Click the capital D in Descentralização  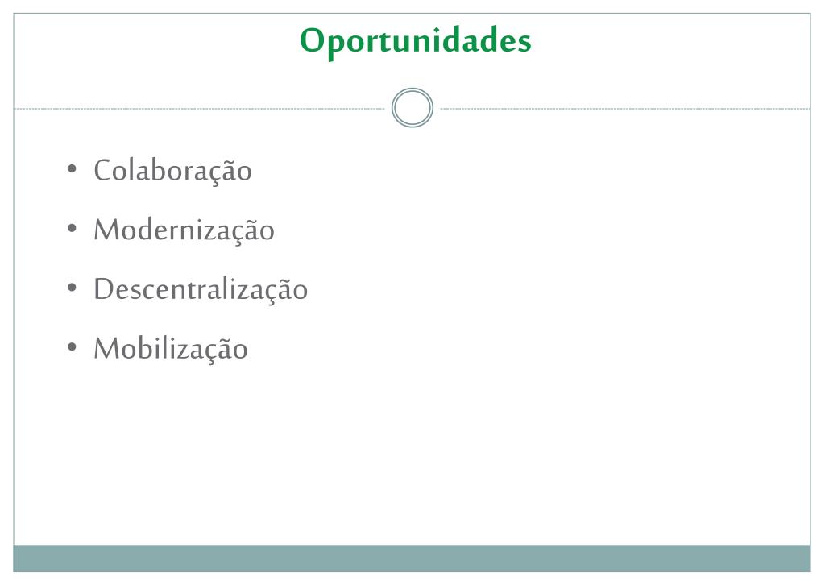(105, 288)
